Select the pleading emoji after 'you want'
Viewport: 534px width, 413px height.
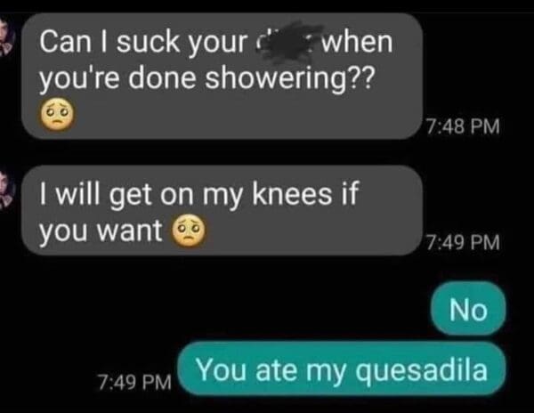(x=190, y=231)
